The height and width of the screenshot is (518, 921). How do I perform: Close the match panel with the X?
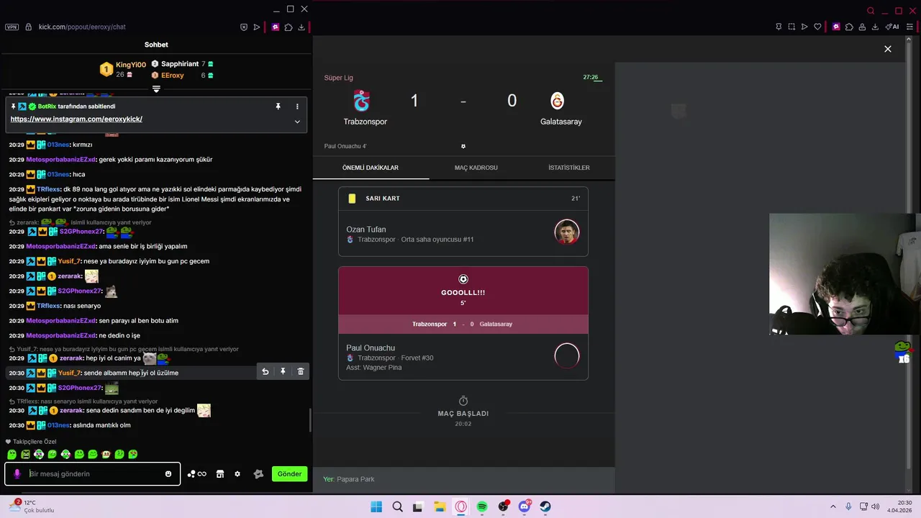point(888,49)
